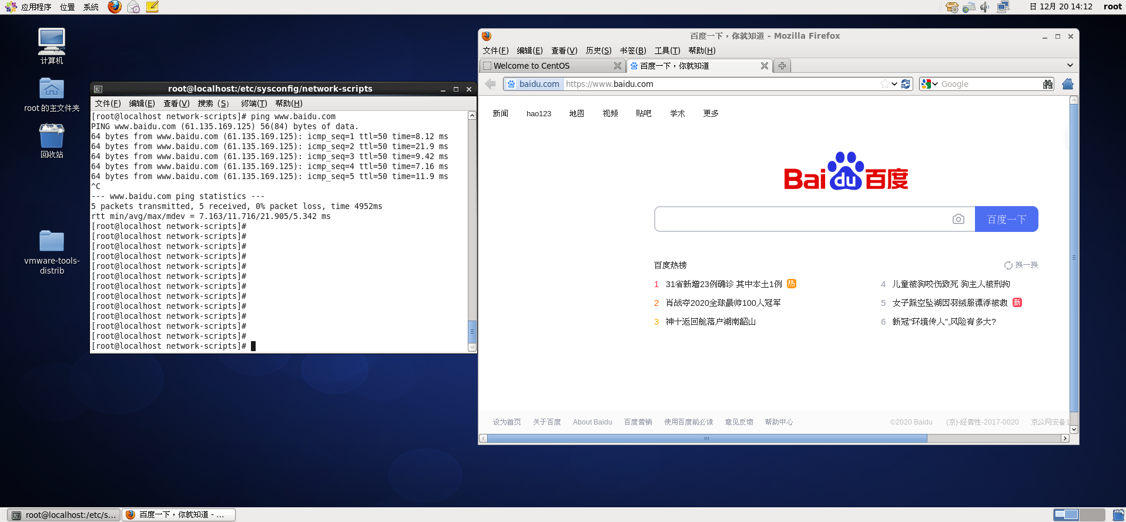
Task: Open terminal 编辑(E) menu
Action: click(142, 103)
